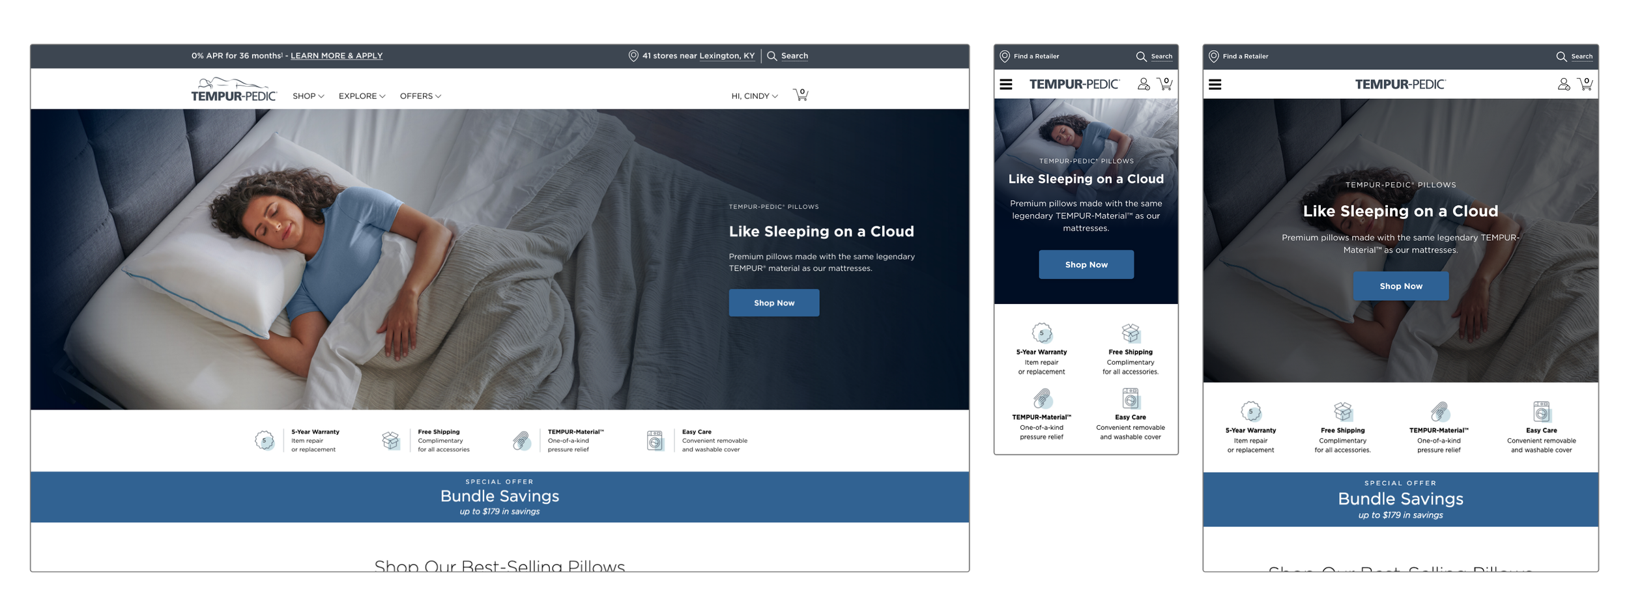Click search magnifier icon in mobile view
This screenshot has height=616, width=1629.
point(1141,57)
